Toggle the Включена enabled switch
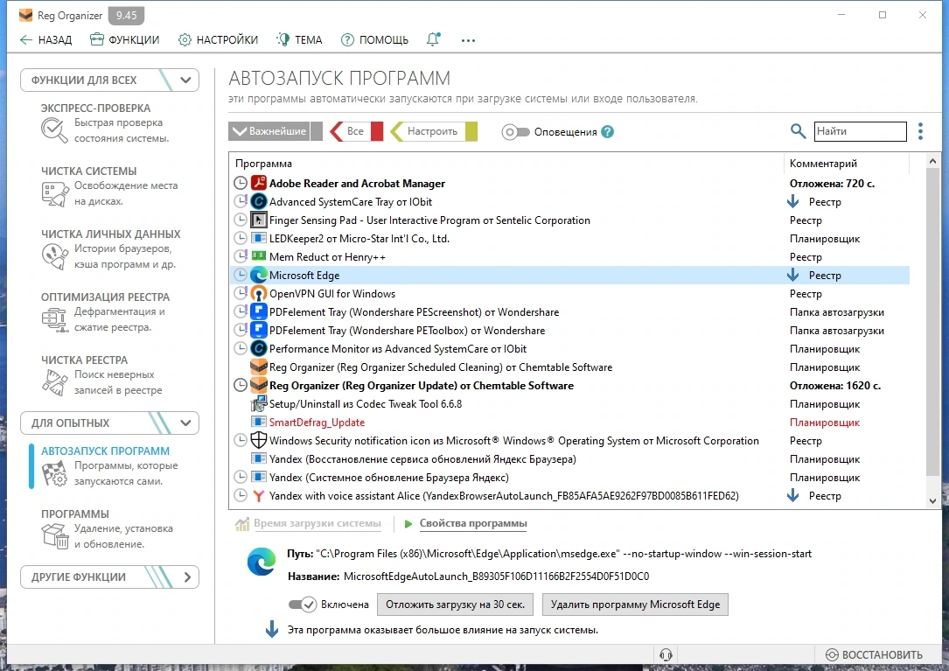Image resolution: width=949 pixels, height=671 pixels. (302, 605)
